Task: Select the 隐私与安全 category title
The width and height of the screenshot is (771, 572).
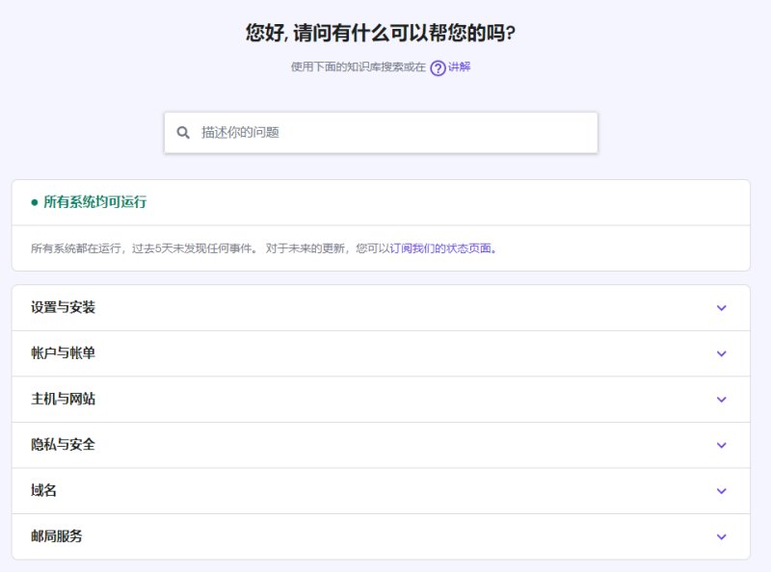Action: click(x=63, y=445)
